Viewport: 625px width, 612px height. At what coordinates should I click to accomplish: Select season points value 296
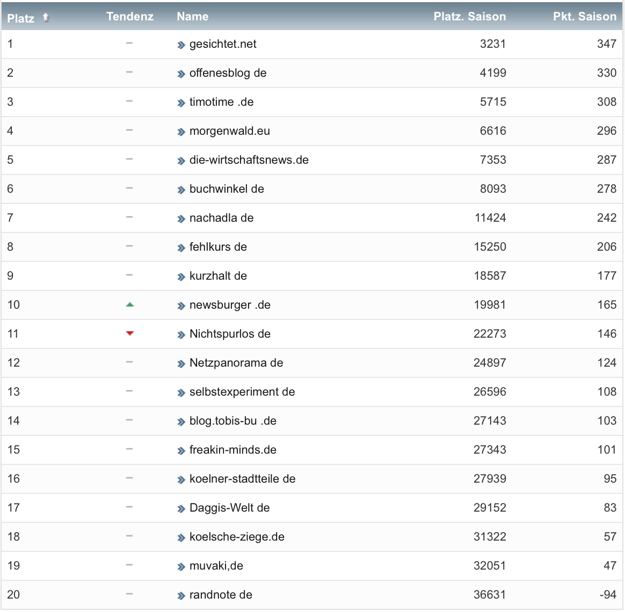607,131
